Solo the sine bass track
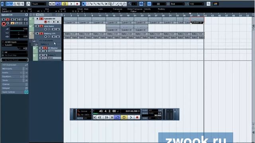 (41, 26)
